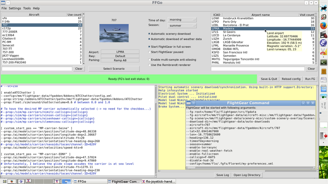Clear the airport search field

(x=311, y=69)
